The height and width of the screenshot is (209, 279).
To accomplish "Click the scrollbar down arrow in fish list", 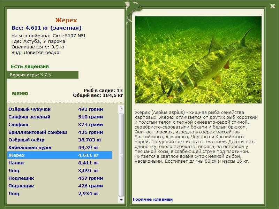I will 121,200.
